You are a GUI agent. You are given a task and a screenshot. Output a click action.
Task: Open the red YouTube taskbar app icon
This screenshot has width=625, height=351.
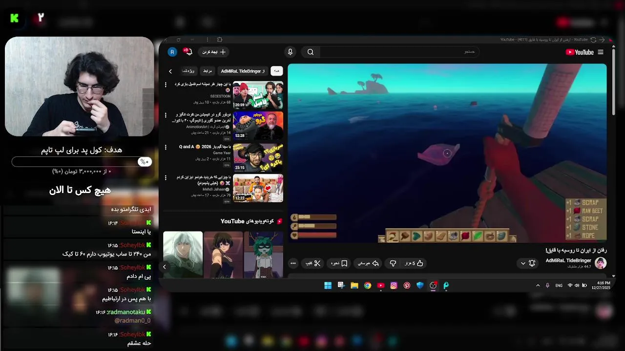381,286
